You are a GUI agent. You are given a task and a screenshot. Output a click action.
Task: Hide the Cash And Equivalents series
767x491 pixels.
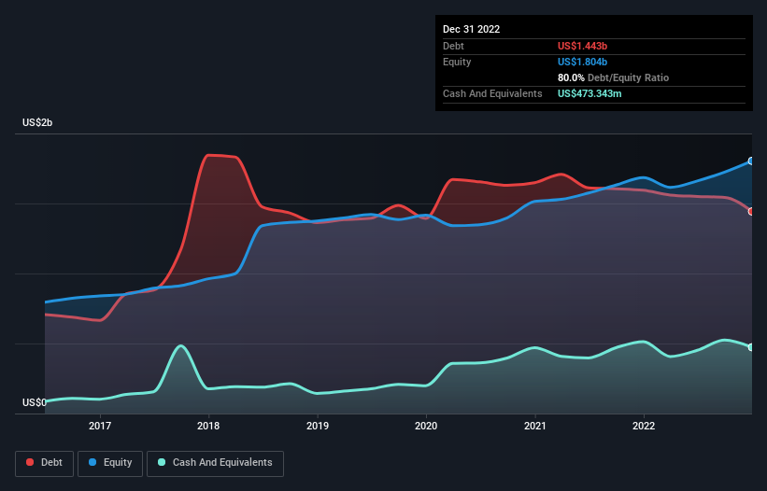pyautogui.click(x=215, y=462)
